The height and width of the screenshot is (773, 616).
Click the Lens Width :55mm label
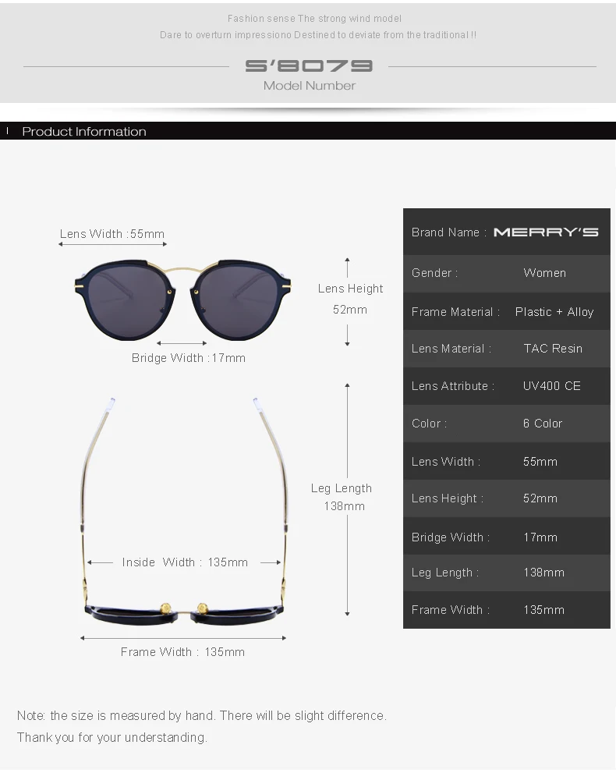(112, 234)
